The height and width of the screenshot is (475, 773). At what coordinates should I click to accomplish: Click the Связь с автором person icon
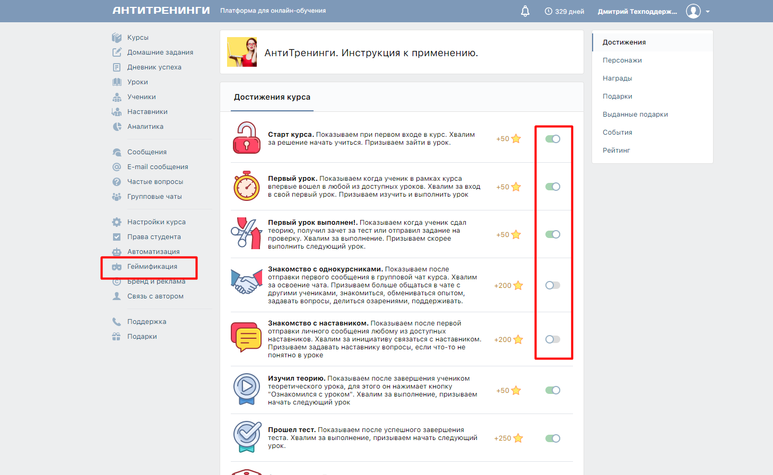[117, 296]
